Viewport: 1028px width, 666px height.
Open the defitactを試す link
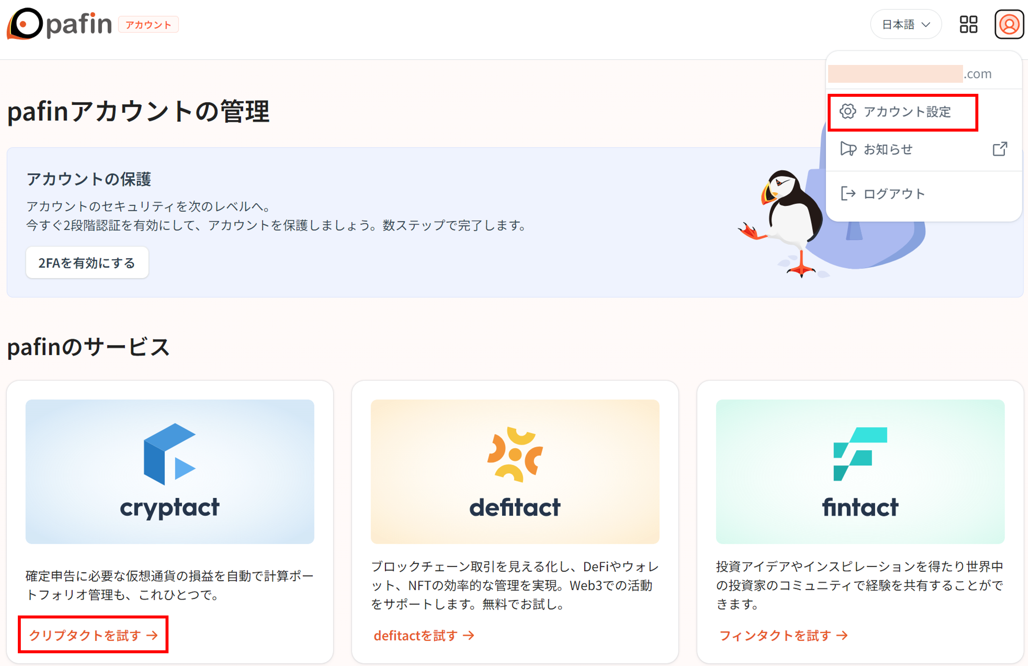(x=424, y=636)
